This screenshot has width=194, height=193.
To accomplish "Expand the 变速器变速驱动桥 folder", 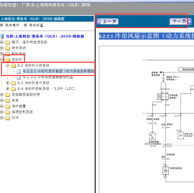I will pyautogui.click(x=2, y=94).
